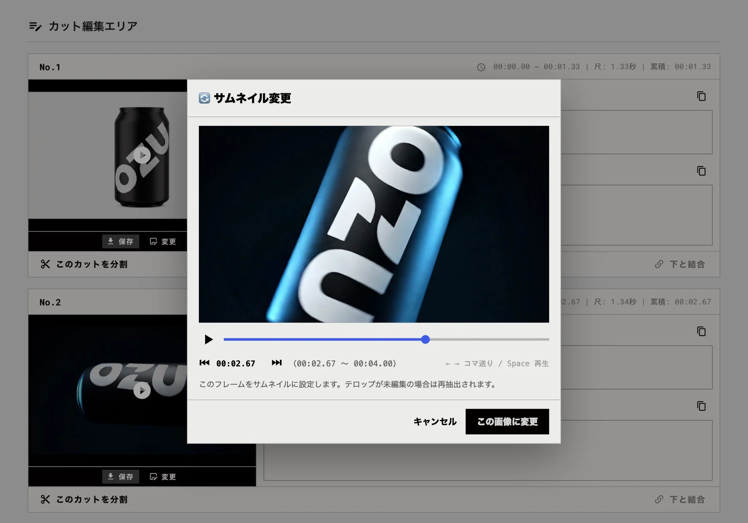Click the No.1 cut label
The width and height of the screenshot is (748, 523).
pos(50,67)
